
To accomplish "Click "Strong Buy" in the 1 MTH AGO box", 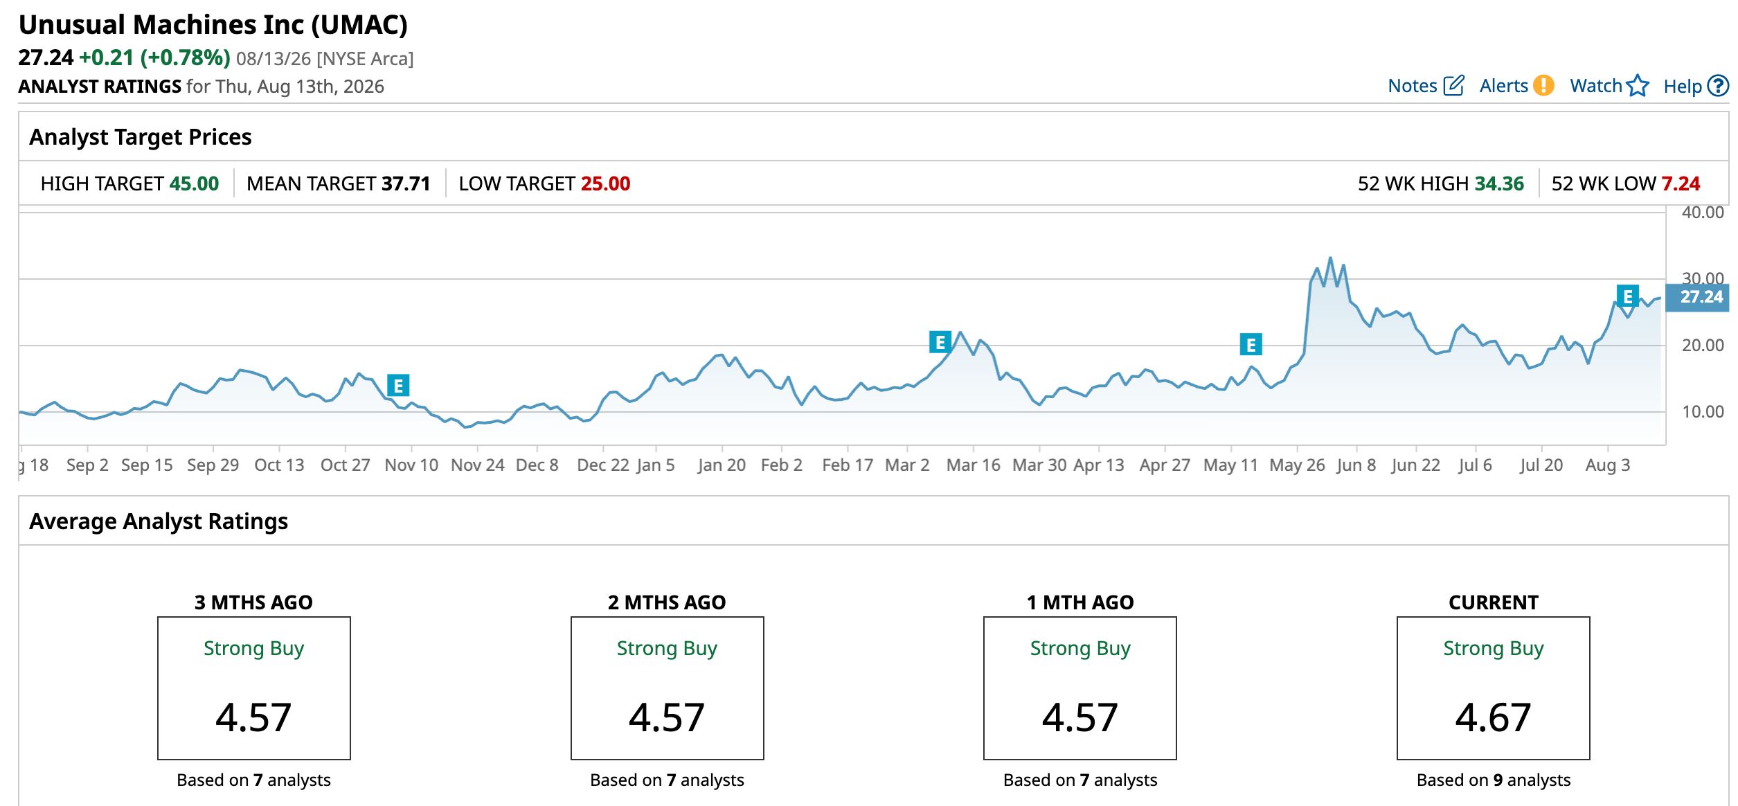I will tap(1080, 649).
